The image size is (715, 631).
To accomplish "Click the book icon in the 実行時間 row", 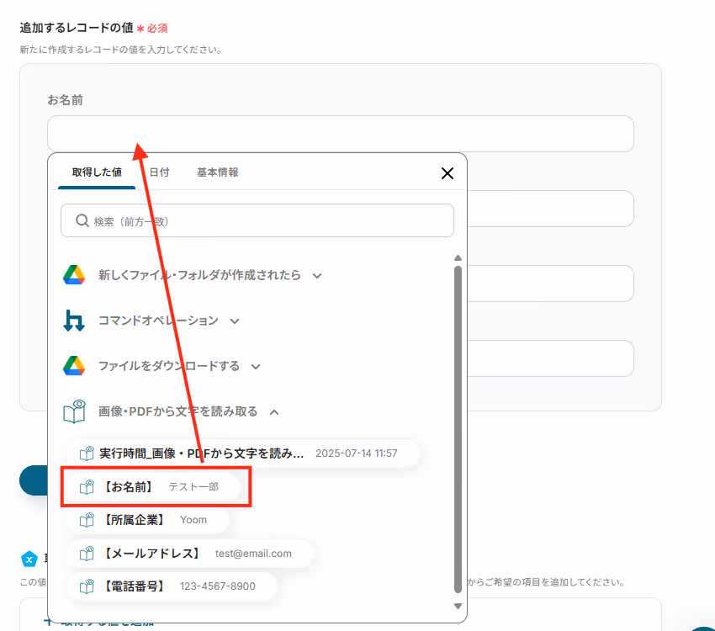I will pos(87,453).
